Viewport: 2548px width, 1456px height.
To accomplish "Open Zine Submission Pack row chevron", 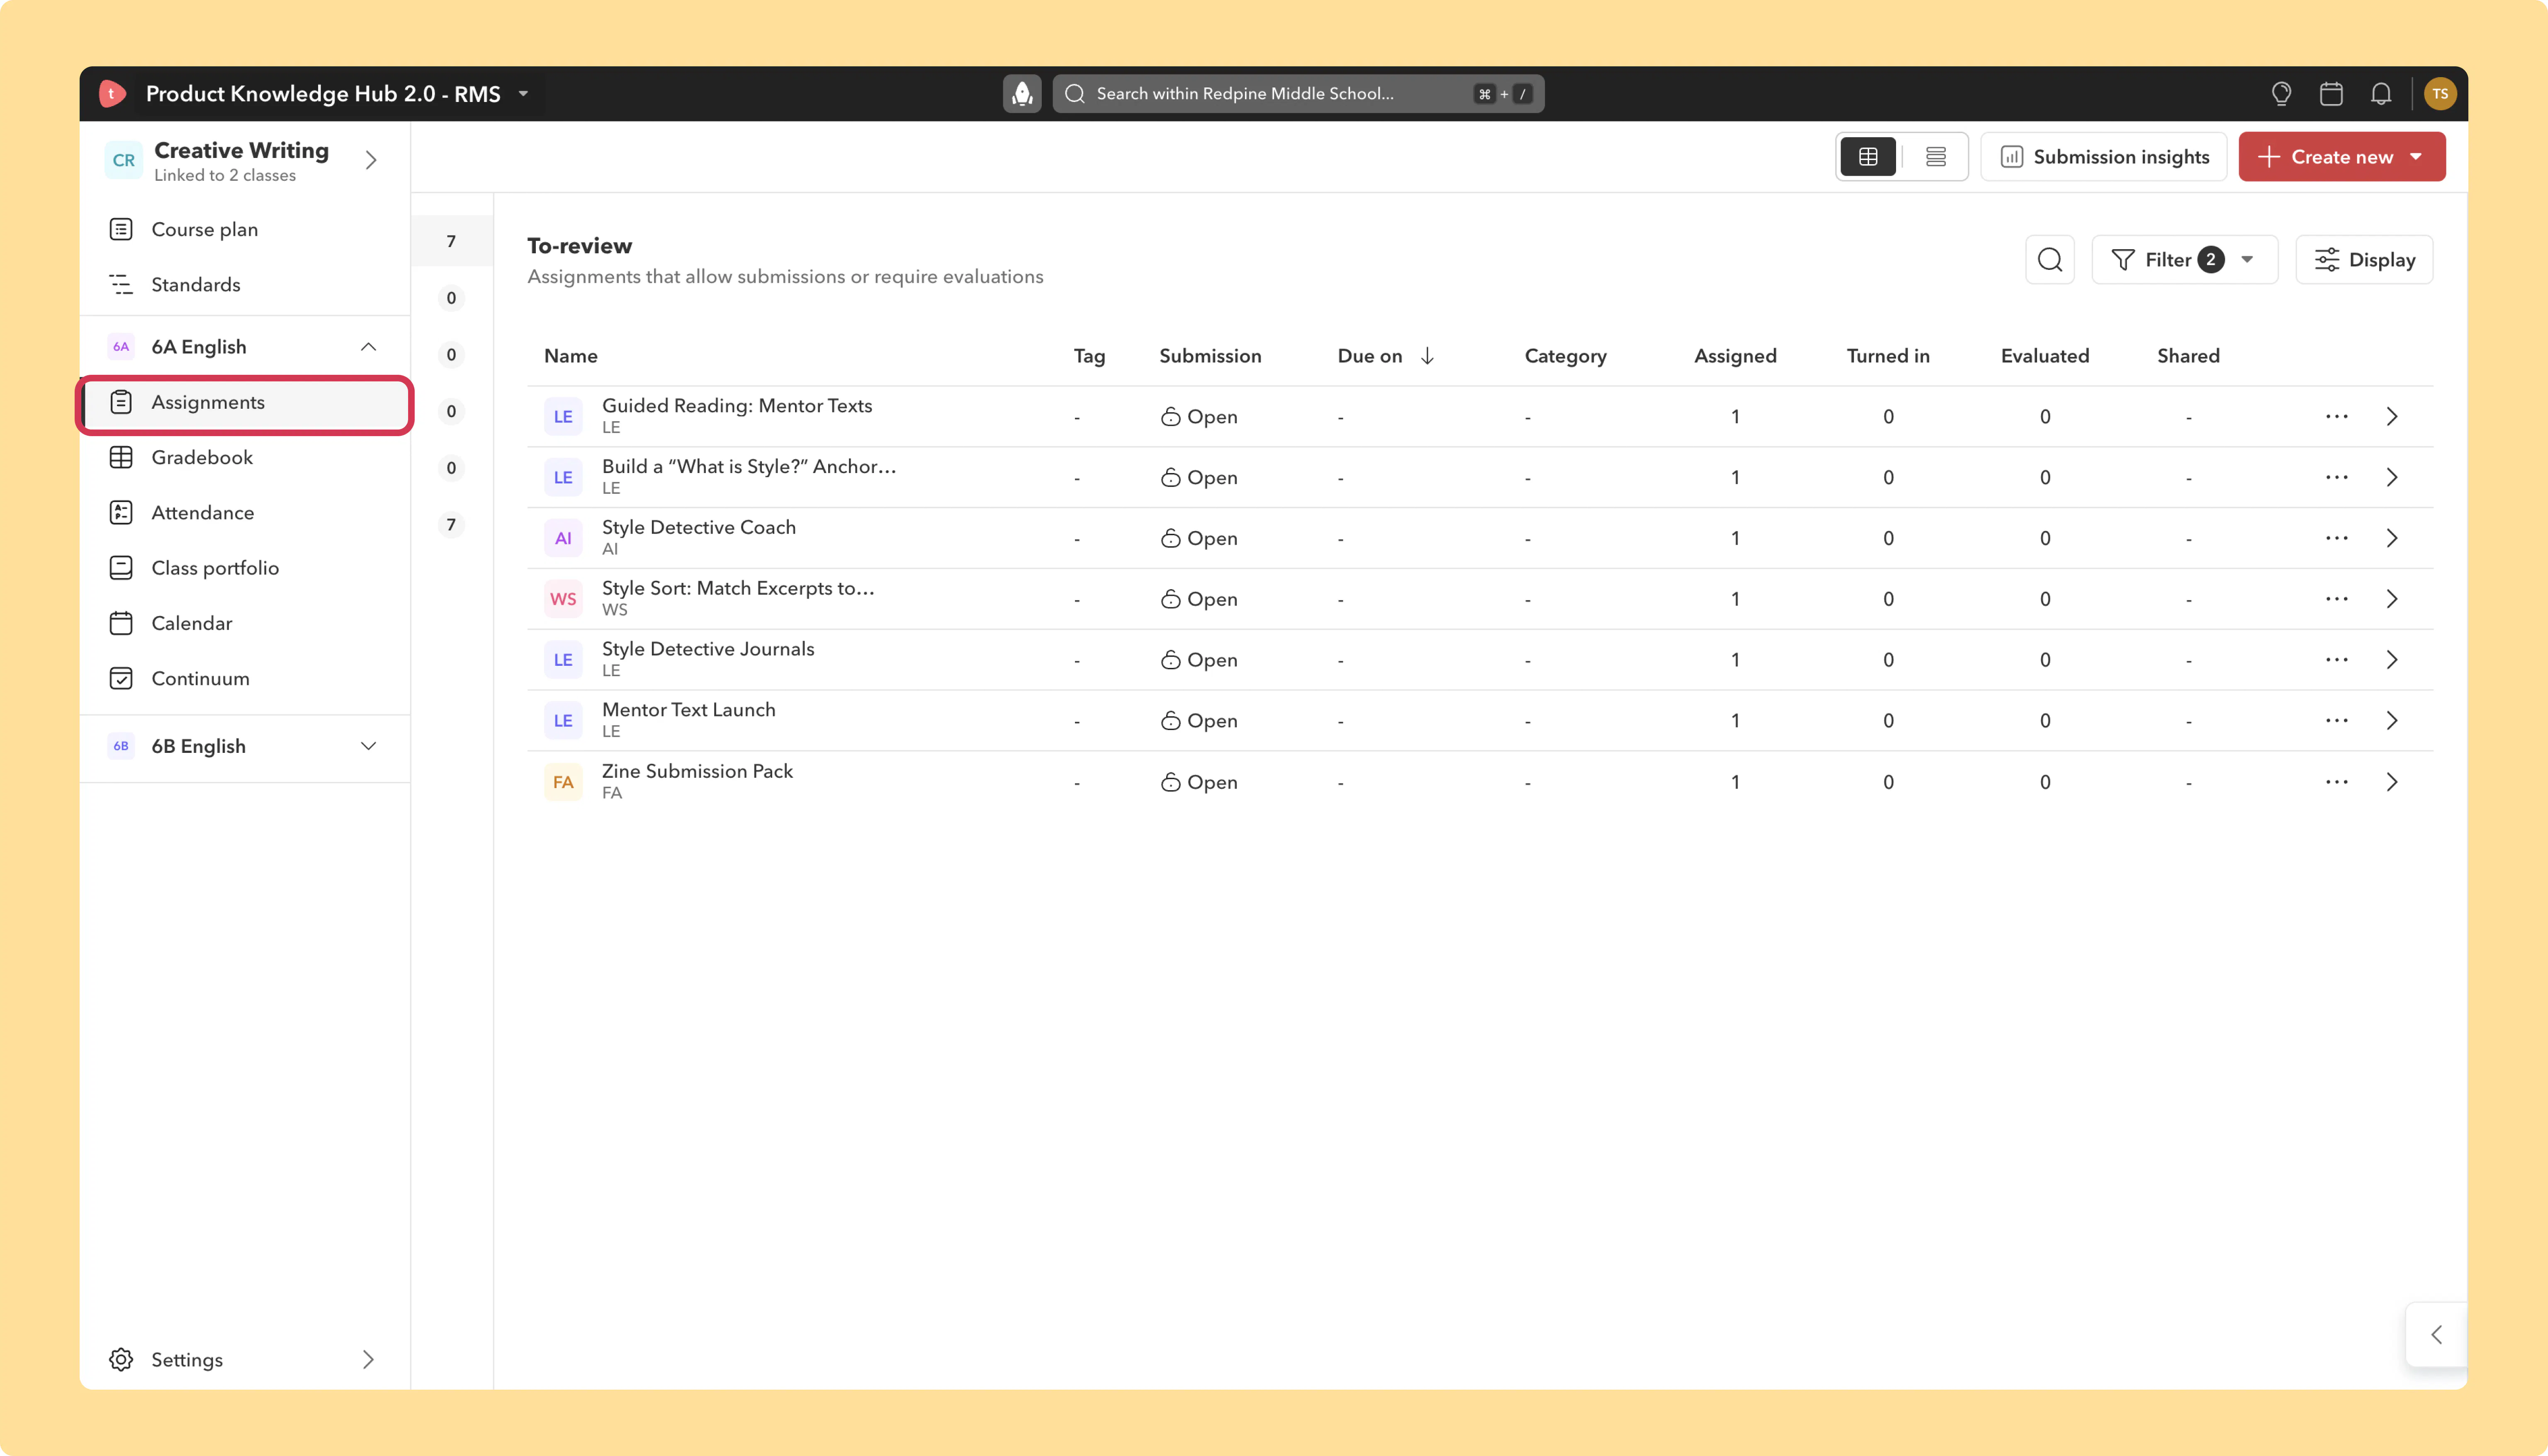I will (x=2392, y=782).
